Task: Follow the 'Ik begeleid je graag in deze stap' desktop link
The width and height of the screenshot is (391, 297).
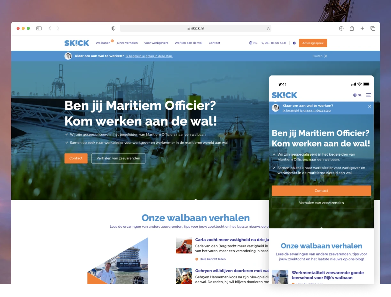Action: [149, 56]
